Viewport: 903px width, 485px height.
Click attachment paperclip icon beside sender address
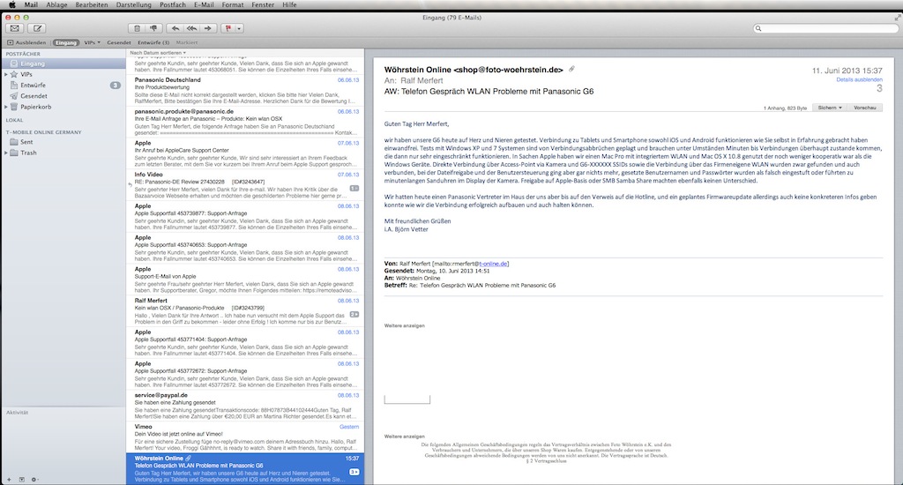pyautogui.click(x=571, y=69)
